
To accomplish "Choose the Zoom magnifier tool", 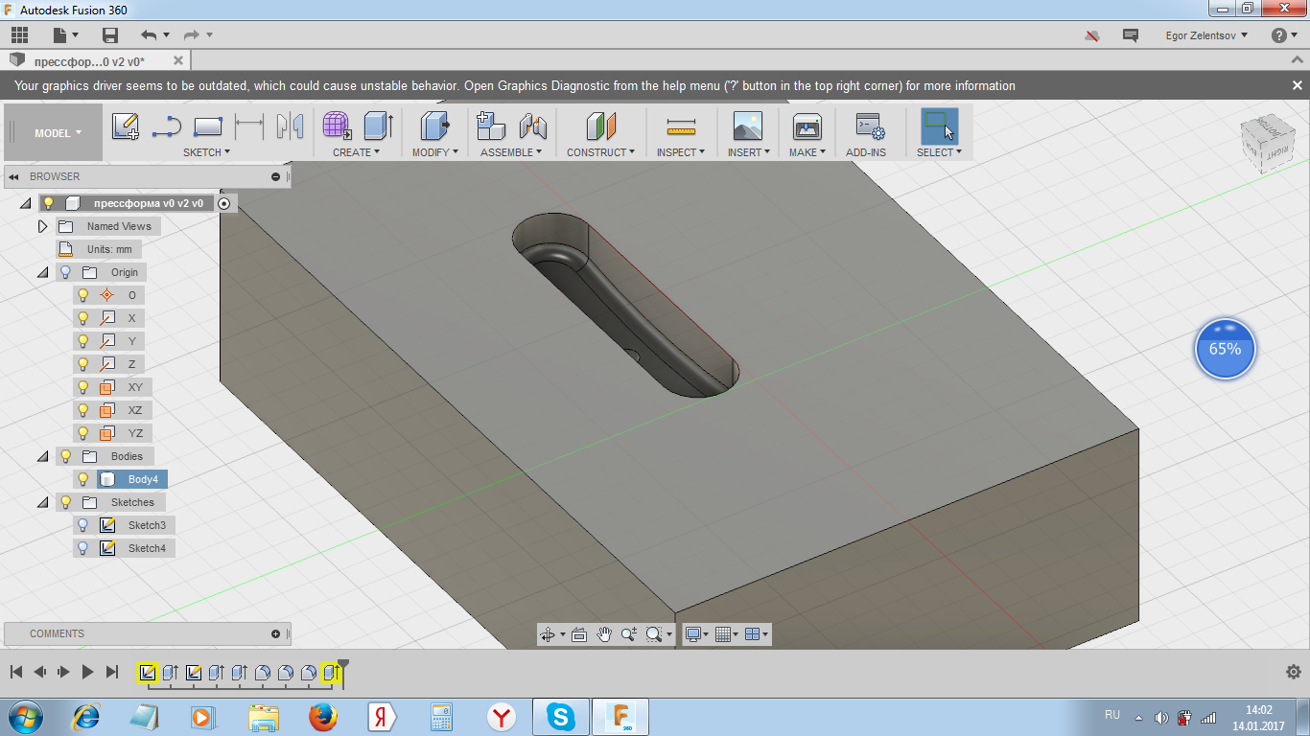I will [629, 634].
